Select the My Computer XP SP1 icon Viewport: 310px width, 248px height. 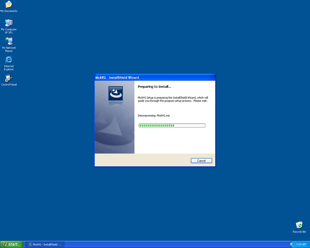pos(9,23)
